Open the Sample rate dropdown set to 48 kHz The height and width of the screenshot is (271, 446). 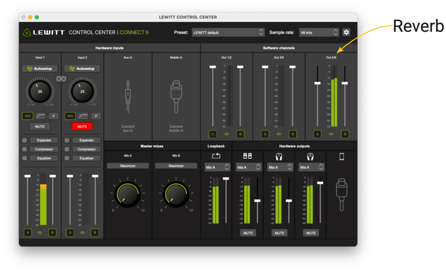319,33
